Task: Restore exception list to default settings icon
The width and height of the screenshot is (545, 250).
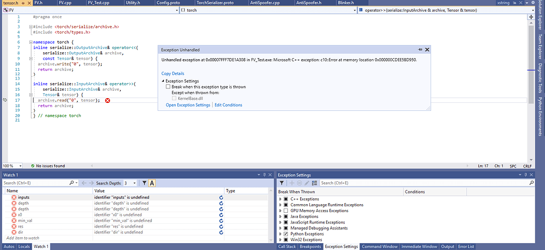Action: (315, 183)
